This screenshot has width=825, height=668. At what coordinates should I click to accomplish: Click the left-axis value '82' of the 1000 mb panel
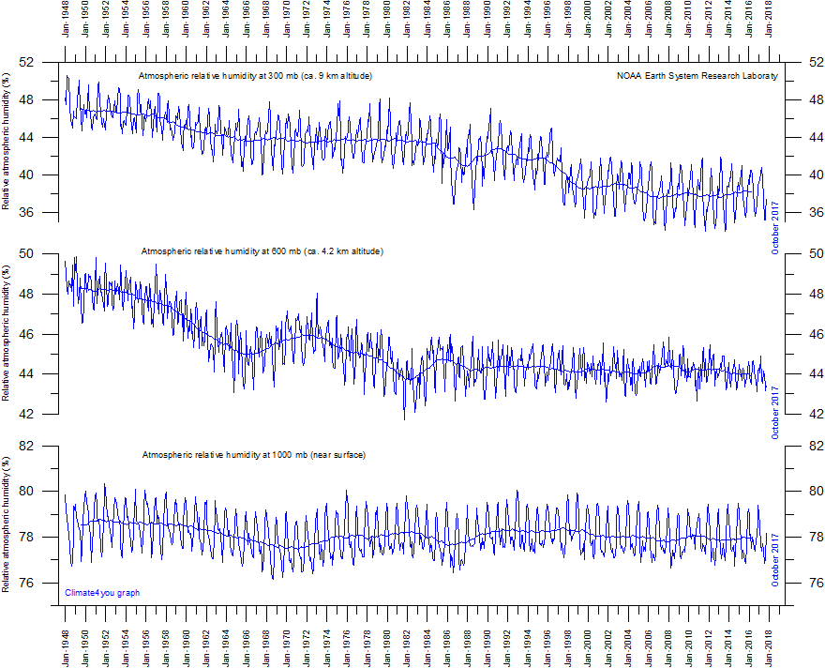(x=27, y=446)
